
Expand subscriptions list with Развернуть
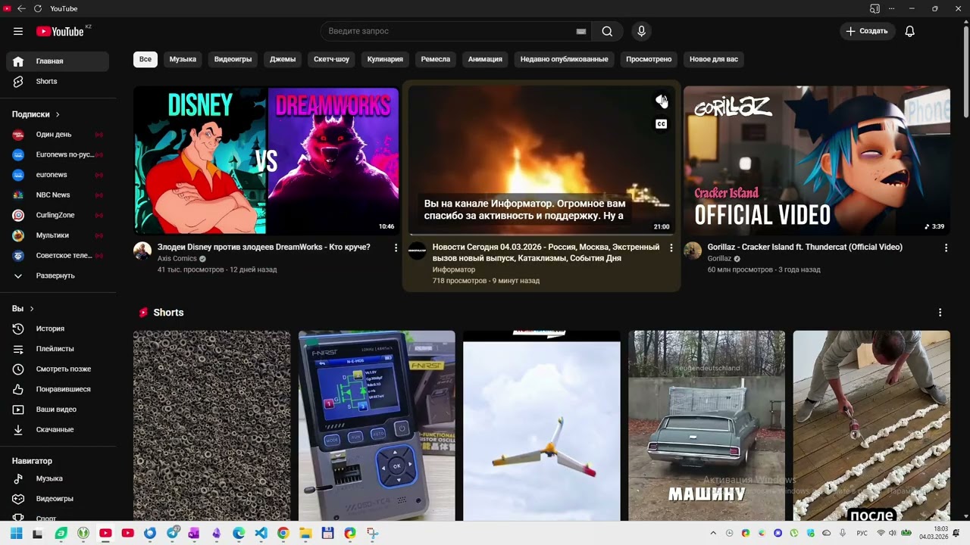[x=58, y=276]
